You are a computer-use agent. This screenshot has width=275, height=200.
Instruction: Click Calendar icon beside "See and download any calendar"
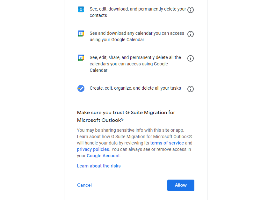[x=81, y=33]
